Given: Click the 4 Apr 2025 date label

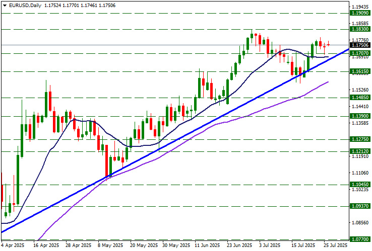Looking at the screenshot, I should coord(13,245).
